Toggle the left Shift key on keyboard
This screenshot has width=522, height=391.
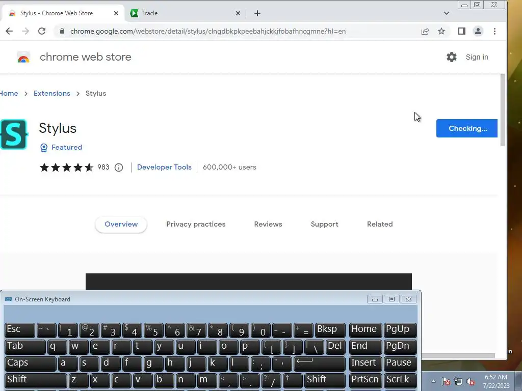tap(36, 380)
